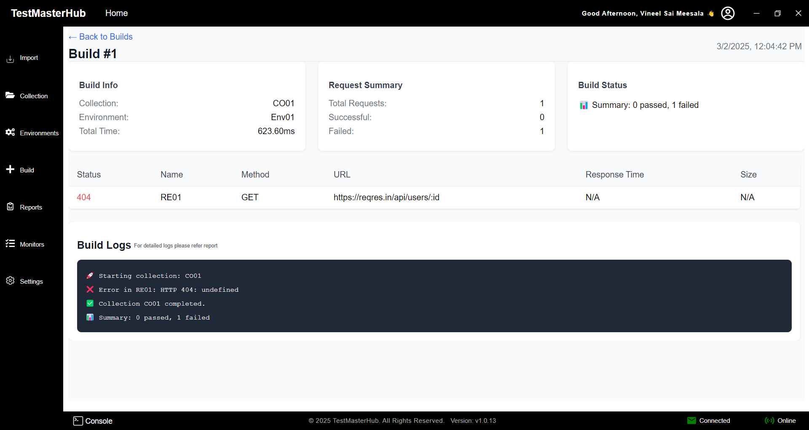The image size is (809, 430).
Task: Click the waving hand emoji in greeting
Action: tap(711, 13)
